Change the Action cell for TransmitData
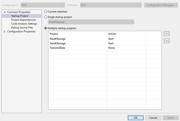This screenshot has width=180, height=121. tap(126, 48)
